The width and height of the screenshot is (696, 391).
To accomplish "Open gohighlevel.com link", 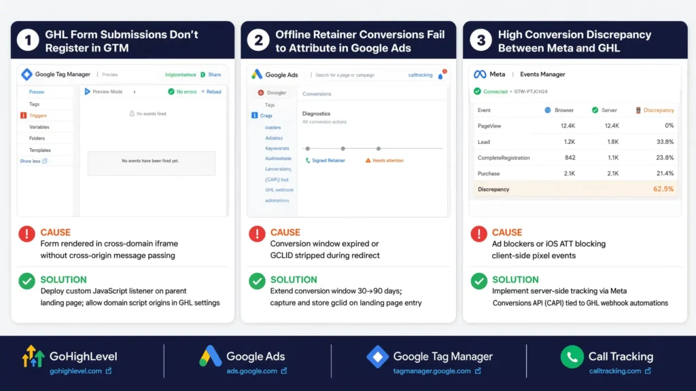I will (x=75, y=371).
